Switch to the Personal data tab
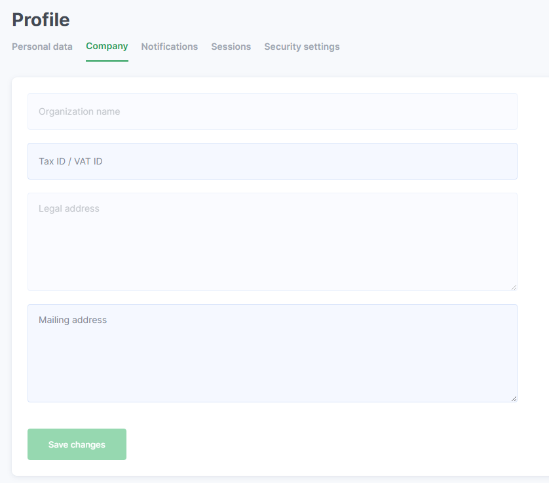 pyautogui.click(x=42, y=47)
